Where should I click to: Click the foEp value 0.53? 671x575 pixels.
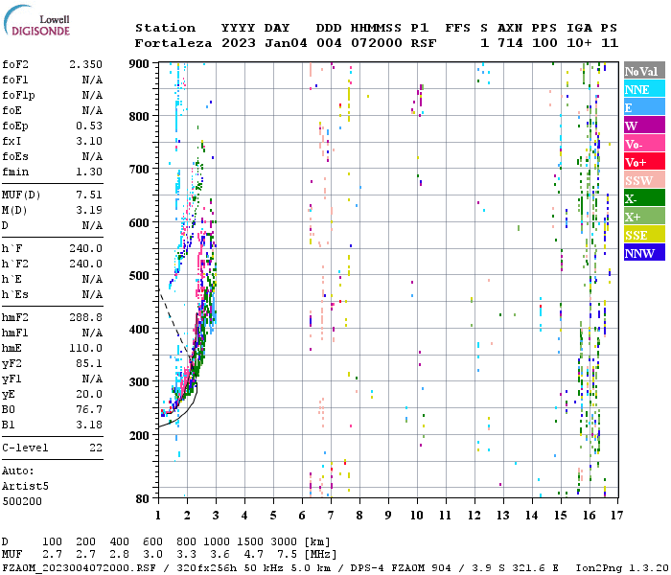pos(89,126)
